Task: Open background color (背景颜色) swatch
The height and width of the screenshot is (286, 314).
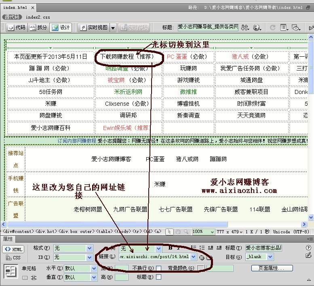Action: [x=201, y=268]
